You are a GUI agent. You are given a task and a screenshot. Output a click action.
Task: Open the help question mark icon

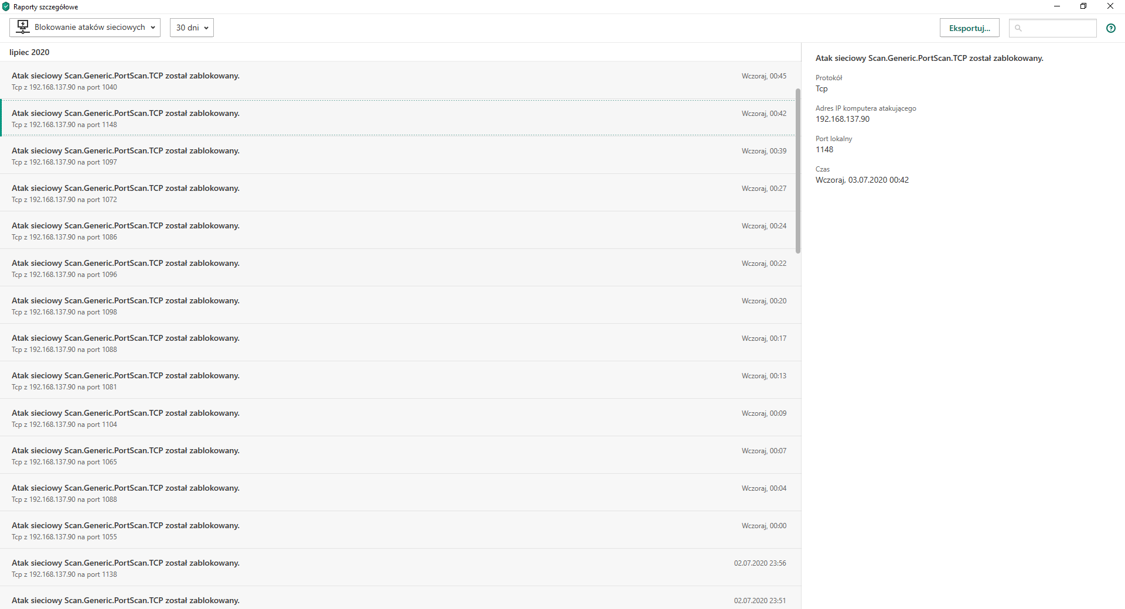click(1110, 28)
